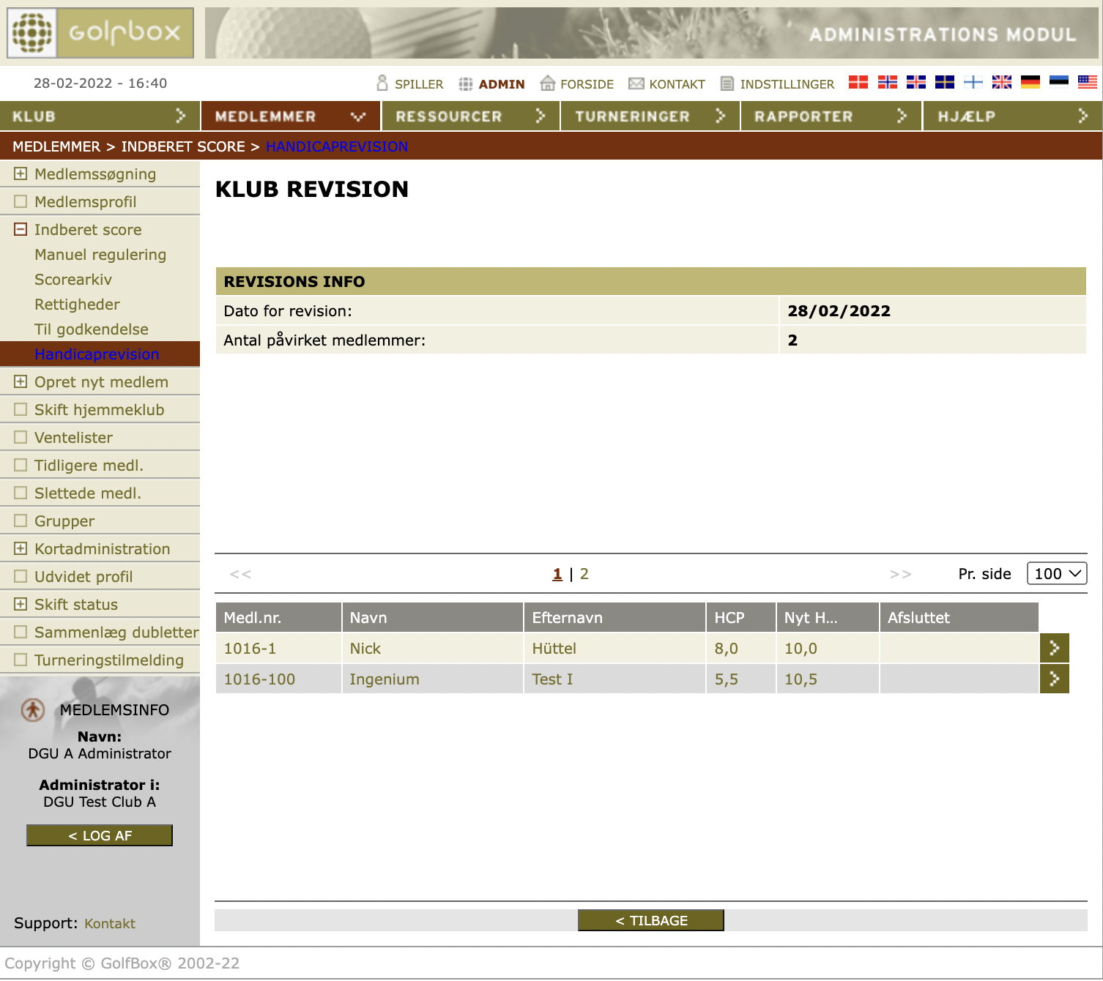Click the square box beside Grupper
Screen dimensions: 1103x981
[21, 521]
